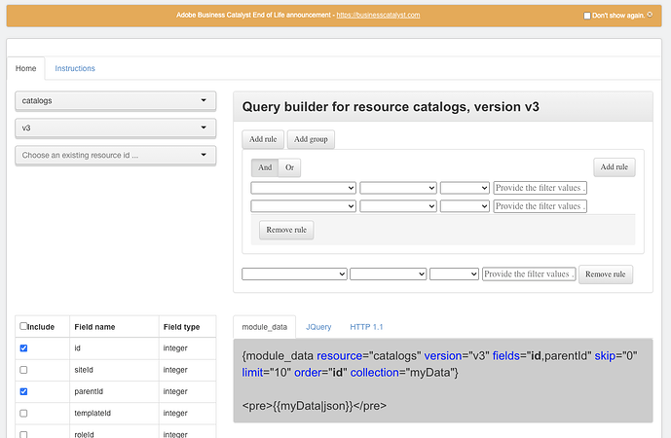
Task: Focus second group rule filter values input
Action: 541,206
